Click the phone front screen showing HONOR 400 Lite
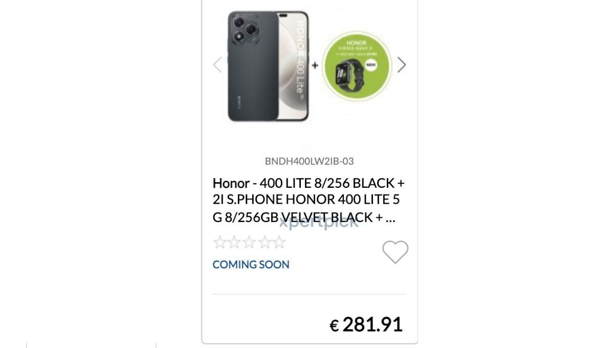Screen dimensions: 614x348 pyautogui.click(x=297, y=66)
